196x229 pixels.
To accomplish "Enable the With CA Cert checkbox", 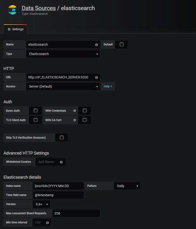I will pos(85,120).
